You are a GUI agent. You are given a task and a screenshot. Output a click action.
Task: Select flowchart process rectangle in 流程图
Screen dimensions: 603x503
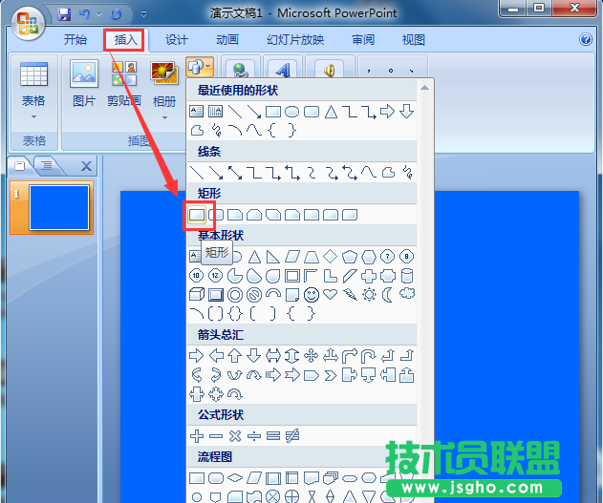[x=197, y=478]
